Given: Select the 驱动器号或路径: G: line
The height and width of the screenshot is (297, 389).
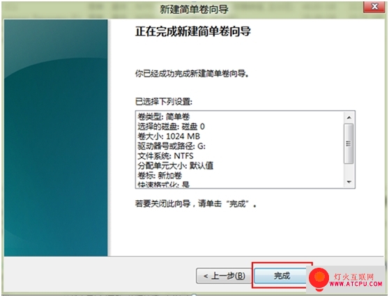Looking at the screenshot, I should click(171, 146).
